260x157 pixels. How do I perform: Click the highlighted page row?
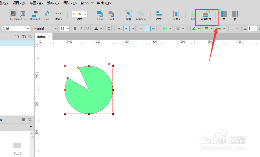coord(17,43)
